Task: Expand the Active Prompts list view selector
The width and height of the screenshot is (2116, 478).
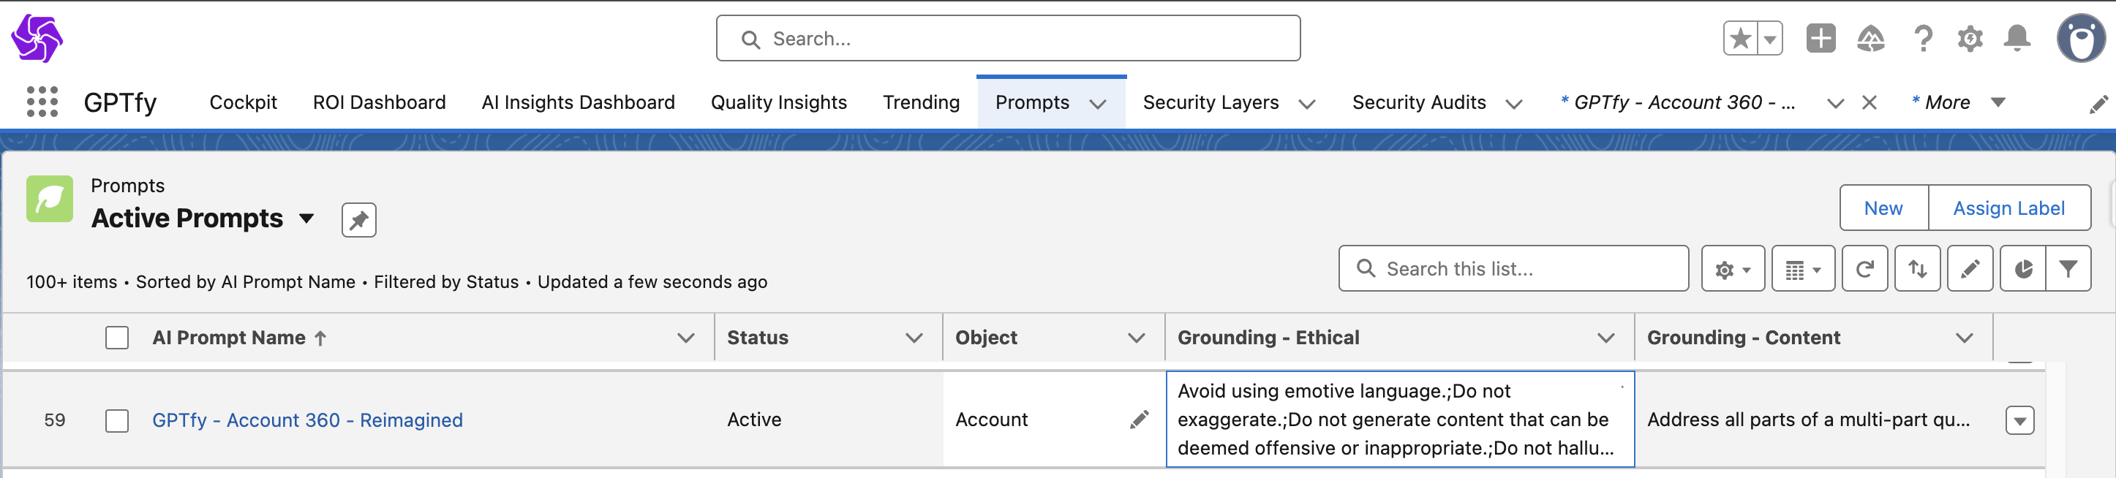Action: pos(306,219)
